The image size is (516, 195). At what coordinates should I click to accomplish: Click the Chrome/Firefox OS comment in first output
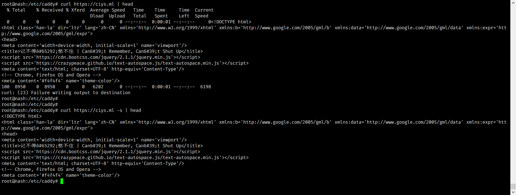(x=51, y=75)
